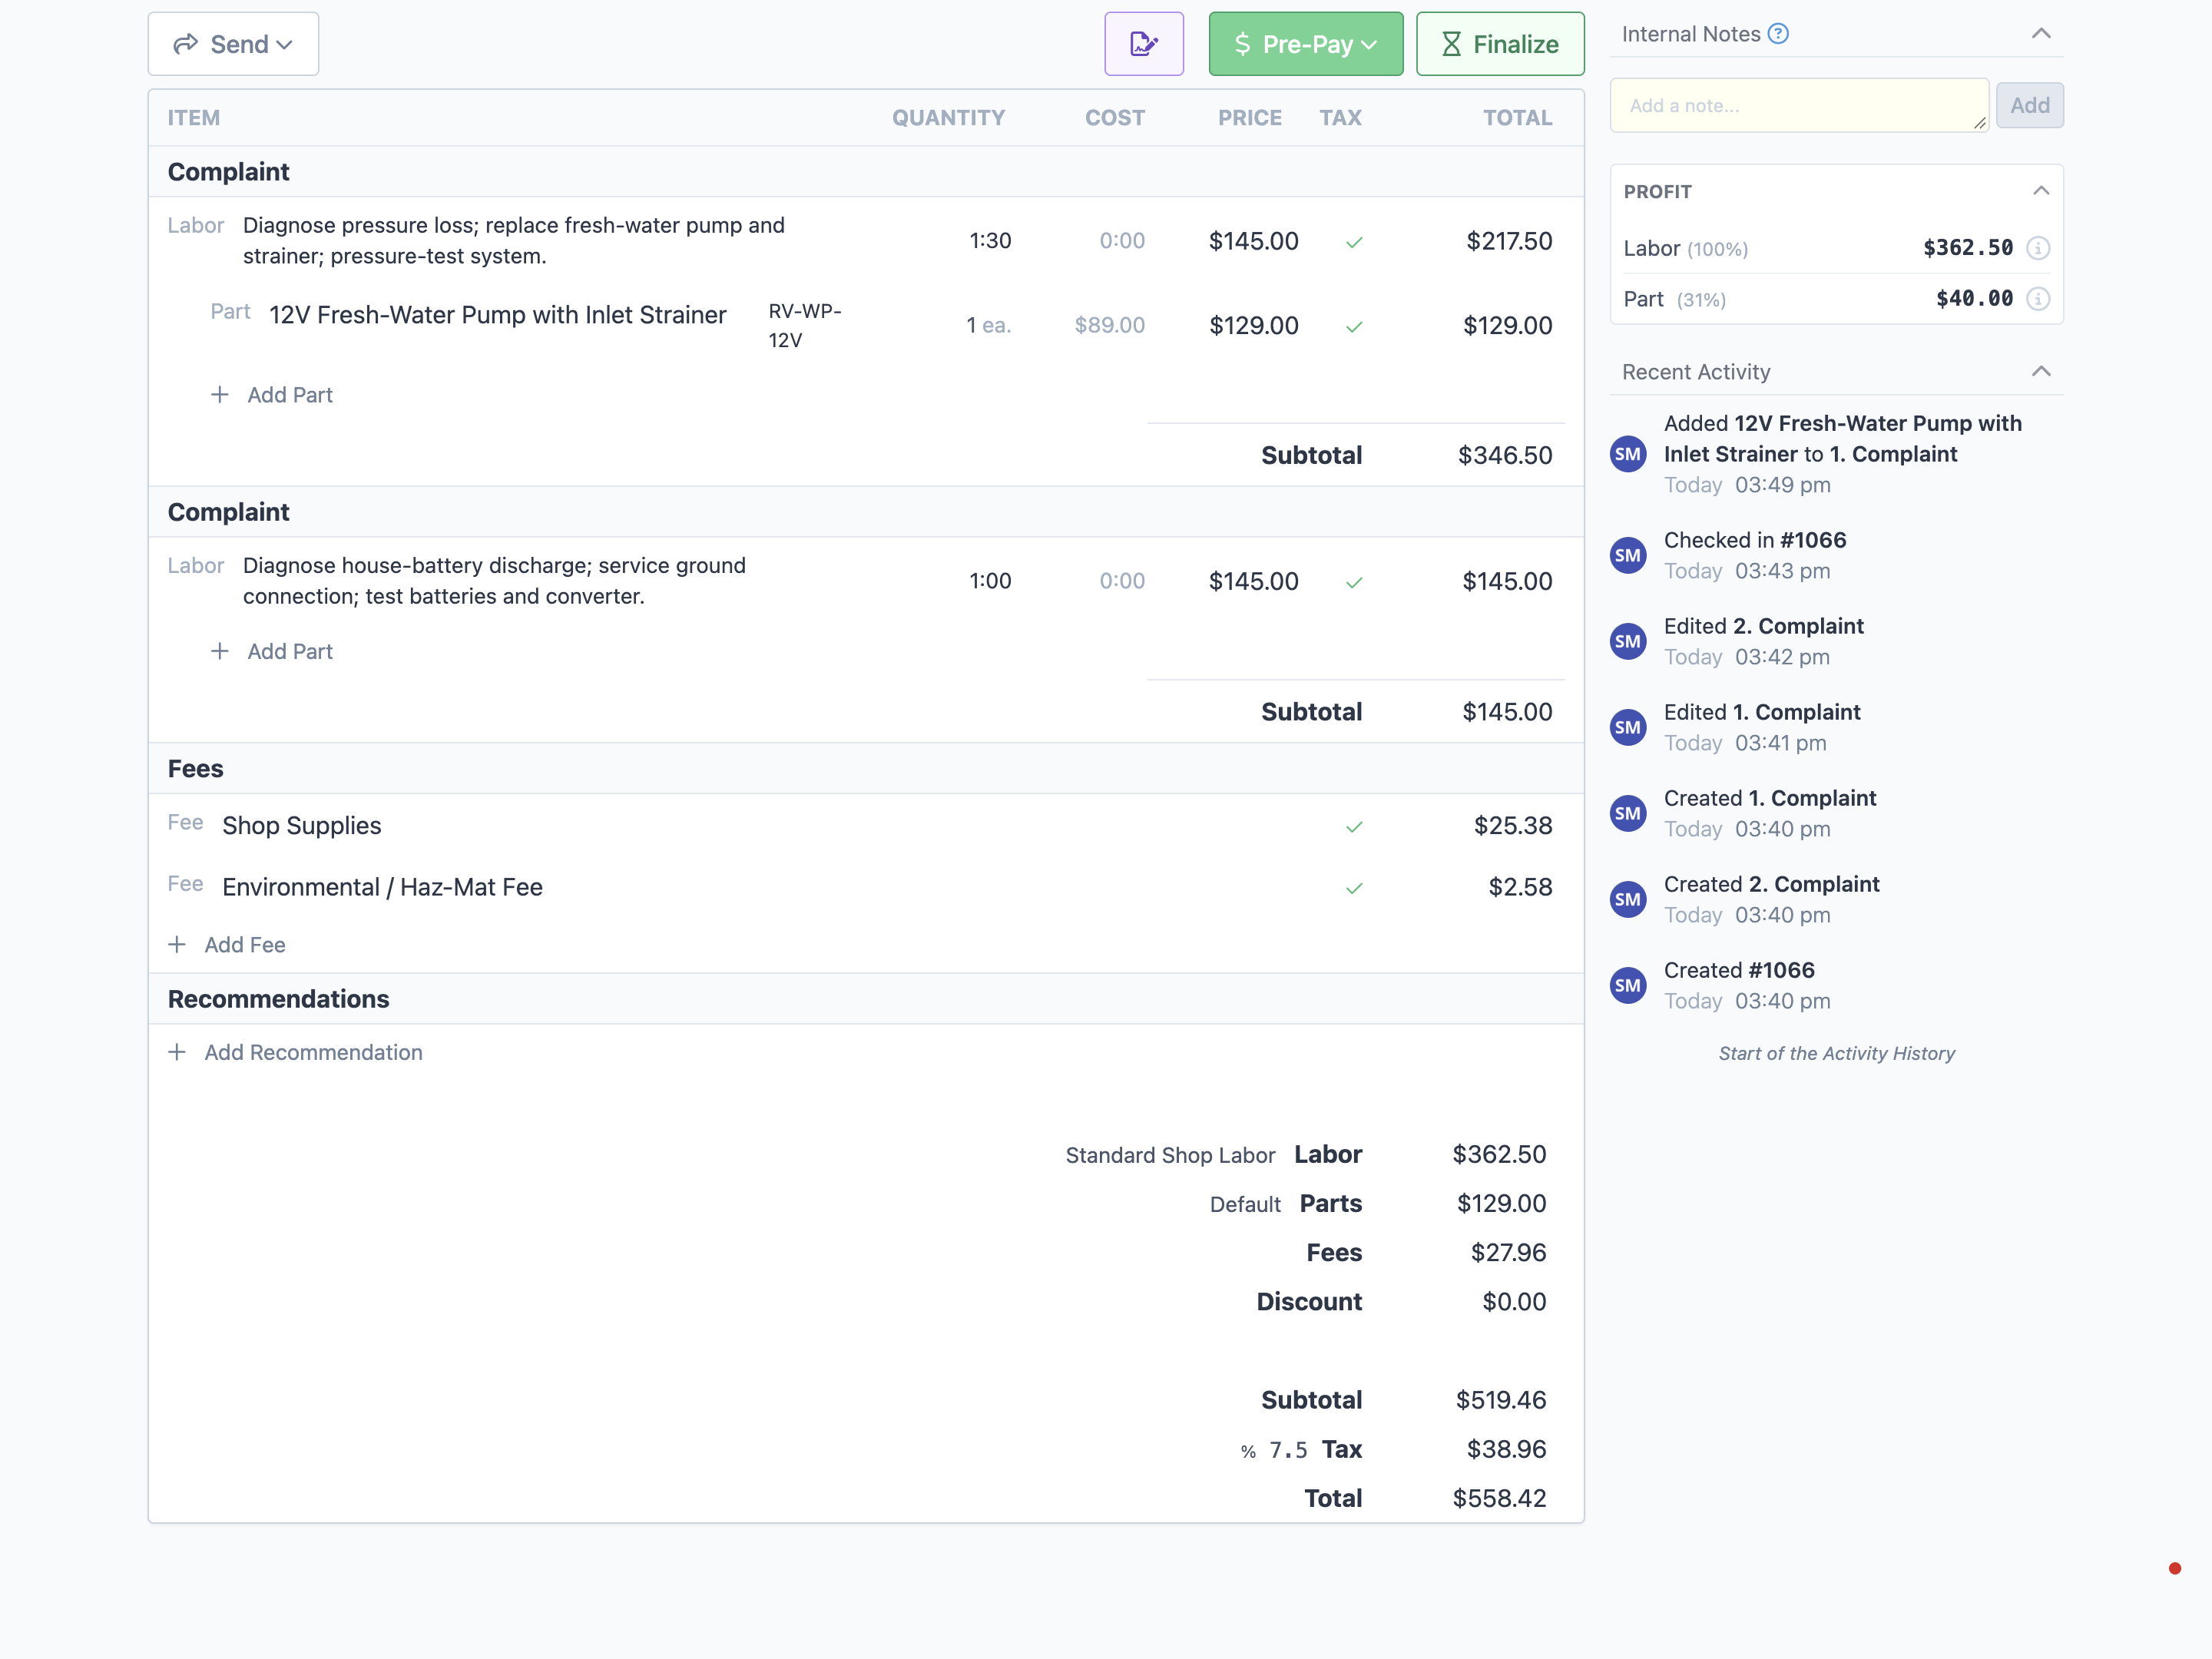This screenshot has height=1659, width=2212.
Task: Click the Add note button
Action: point(2029,105)
